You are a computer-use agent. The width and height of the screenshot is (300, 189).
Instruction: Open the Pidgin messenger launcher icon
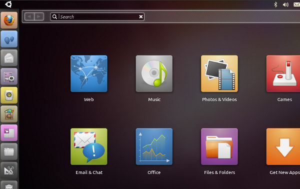pyautogui.click(x=9, y=39)
